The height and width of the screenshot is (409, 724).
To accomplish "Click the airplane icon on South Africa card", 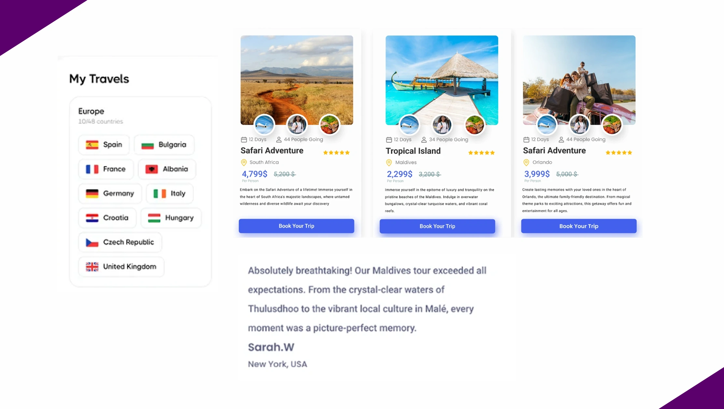I will (x=264, y=125).
